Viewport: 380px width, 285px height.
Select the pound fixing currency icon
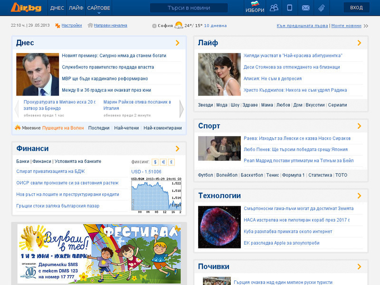pos(171,162)
